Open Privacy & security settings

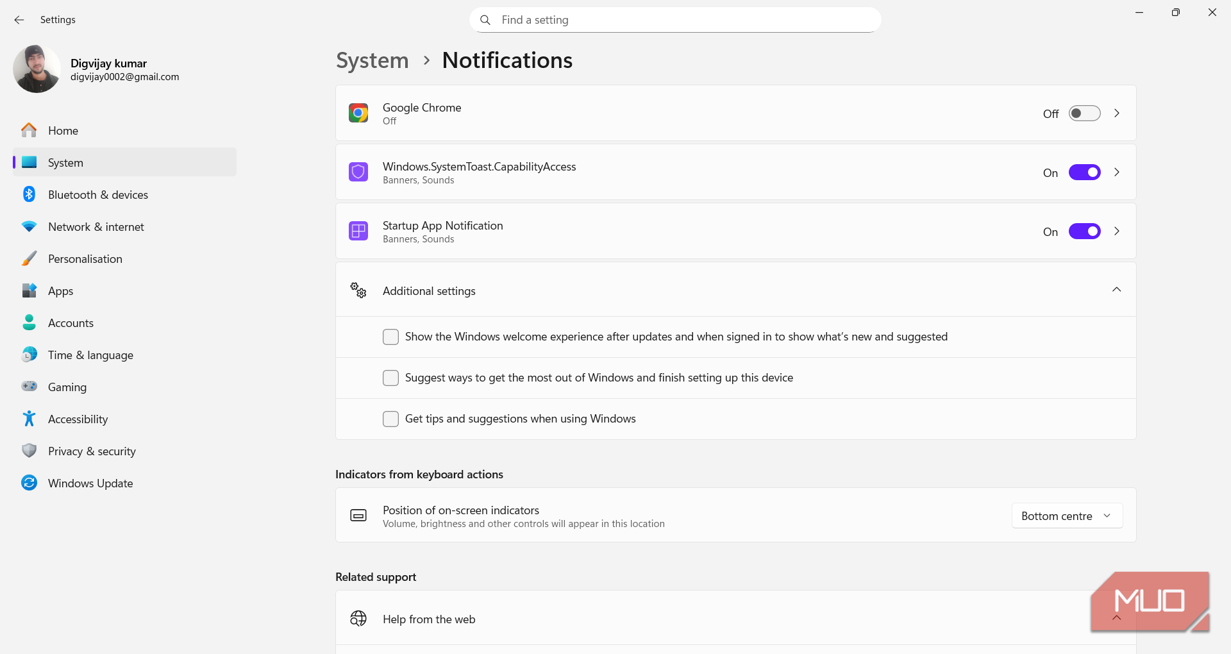click(x=92, y=451)
